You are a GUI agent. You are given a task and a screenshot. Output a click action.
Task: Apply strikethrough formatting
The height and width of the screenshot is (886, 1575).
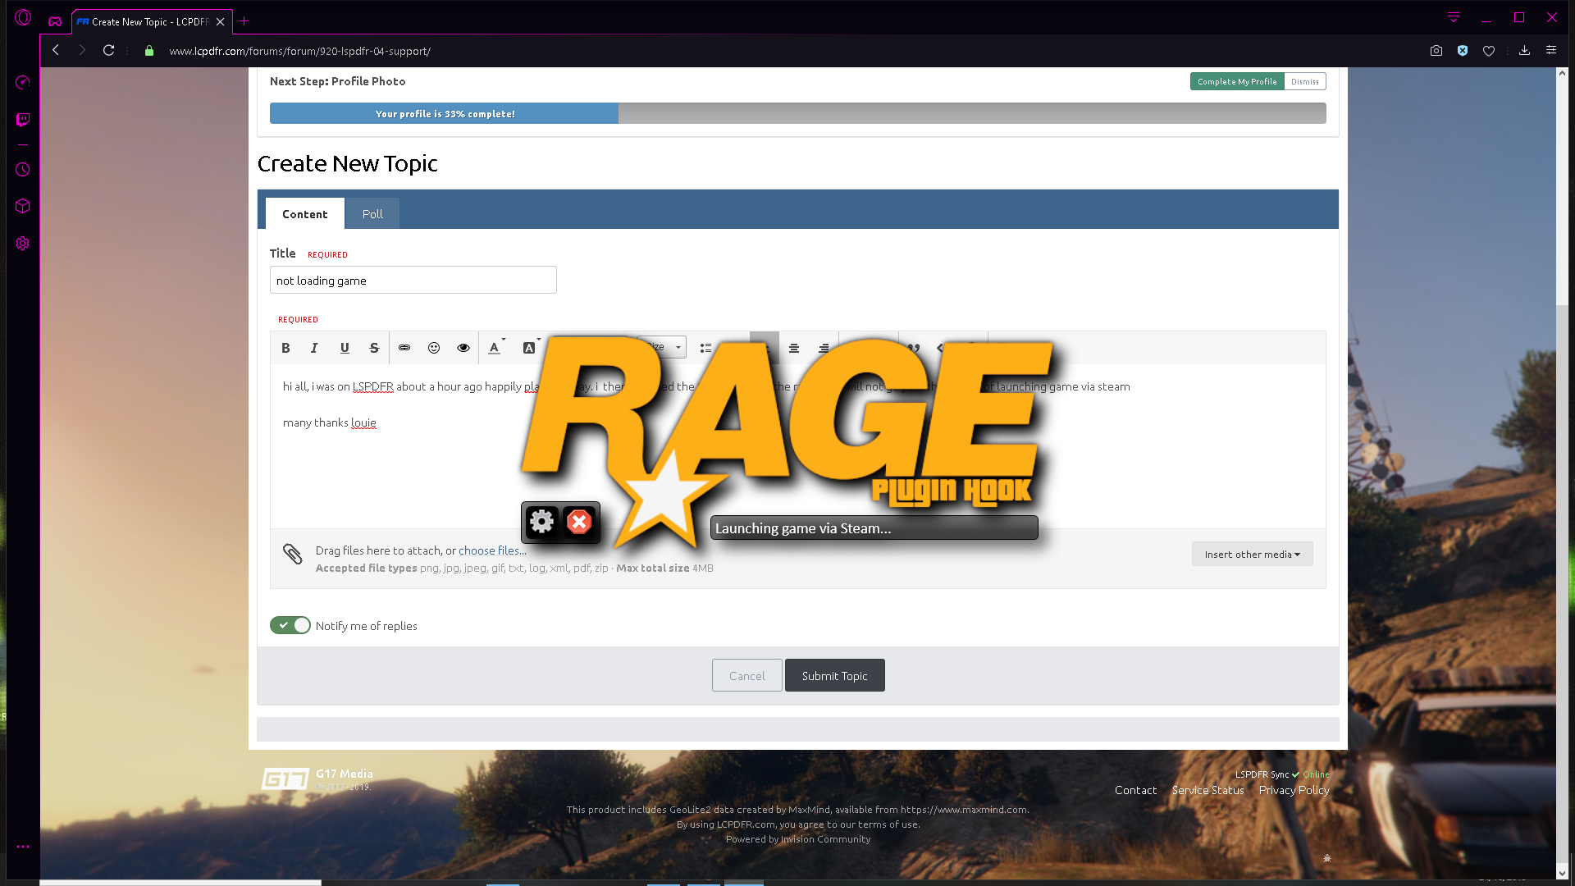pos(374,348)
